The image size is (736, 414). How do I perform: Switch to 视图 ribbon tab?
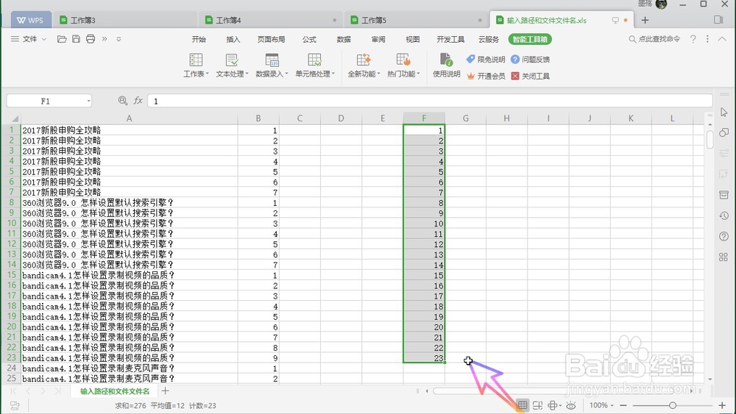pyautogui.click(x=413, y=40)
